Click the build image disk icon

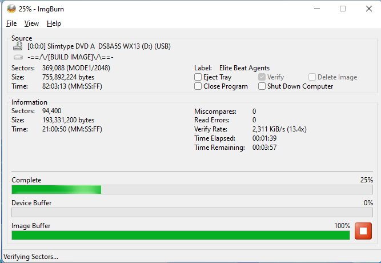tap(18, 57)
